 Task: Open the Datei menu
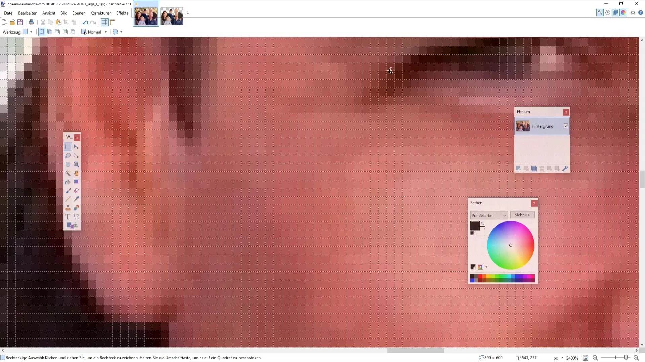click(x=9, y=13)
